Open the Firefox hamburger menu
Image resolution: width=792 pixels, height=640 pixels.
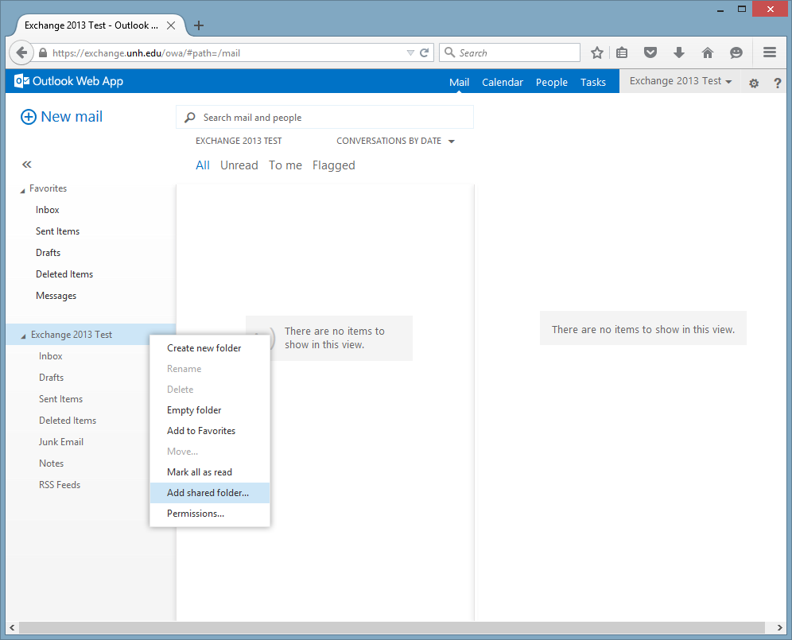coord(769,52)
